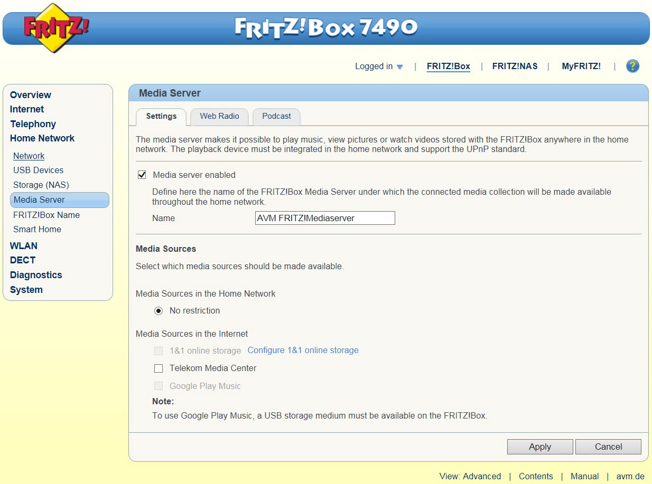Viewport: 652px width, 484px height.
Task: Click the FRITZ! logo icon
Action: tap(56, 27)
